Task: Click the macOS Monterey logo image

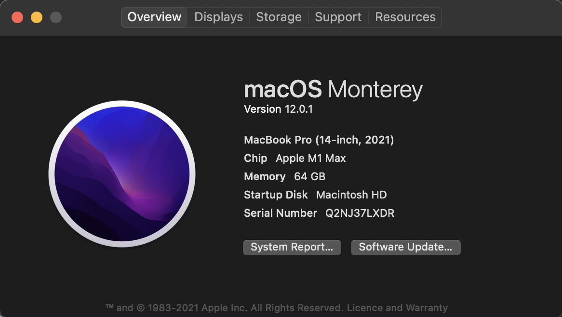Action: (x=122, y=174)
